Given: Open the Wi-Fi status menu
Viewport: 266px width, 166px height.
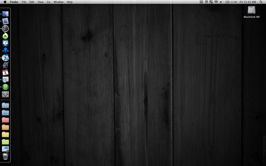Looking at the screenshot, I should tap(216, 2).
